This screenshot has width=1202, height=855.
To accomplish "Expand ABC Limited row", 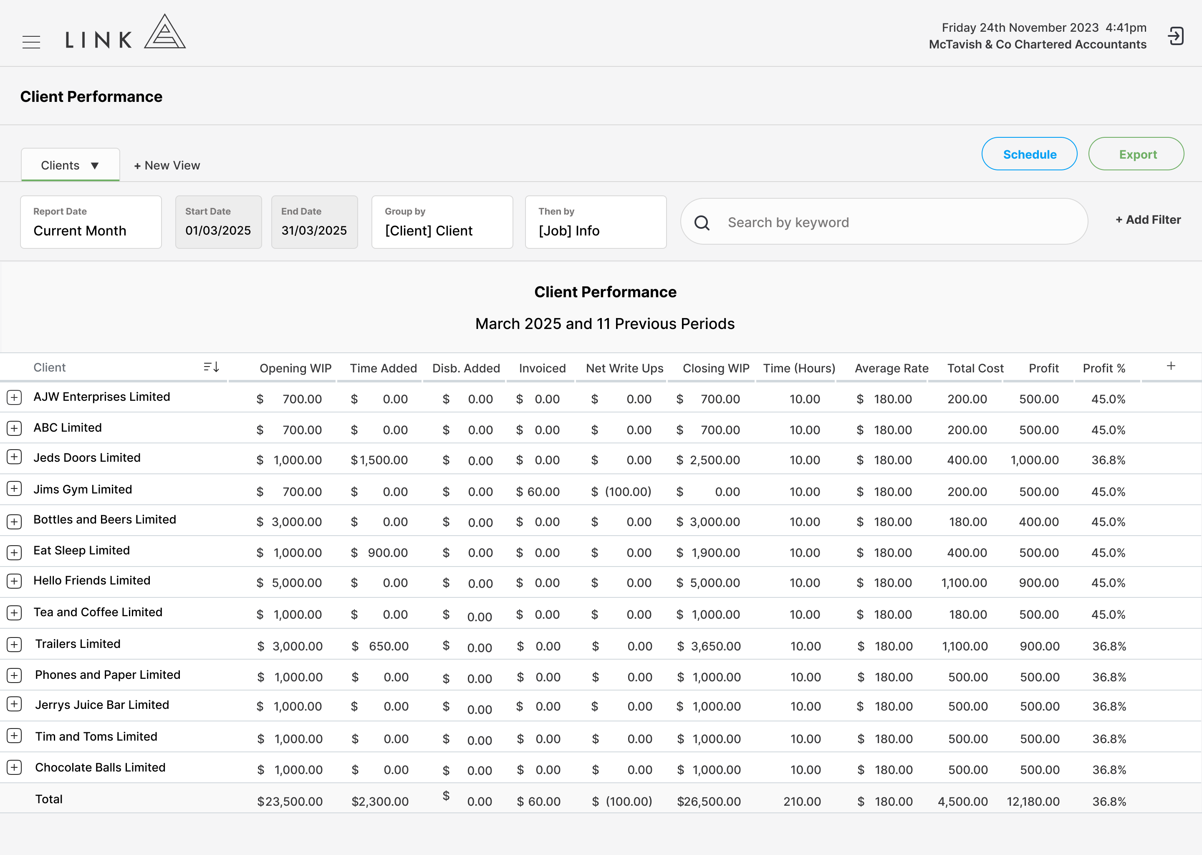I will pyautogui.click(x=14, y=428).
